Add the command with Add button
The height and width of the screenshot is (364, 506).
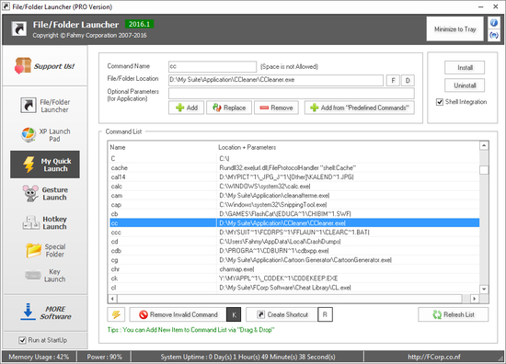186,108
